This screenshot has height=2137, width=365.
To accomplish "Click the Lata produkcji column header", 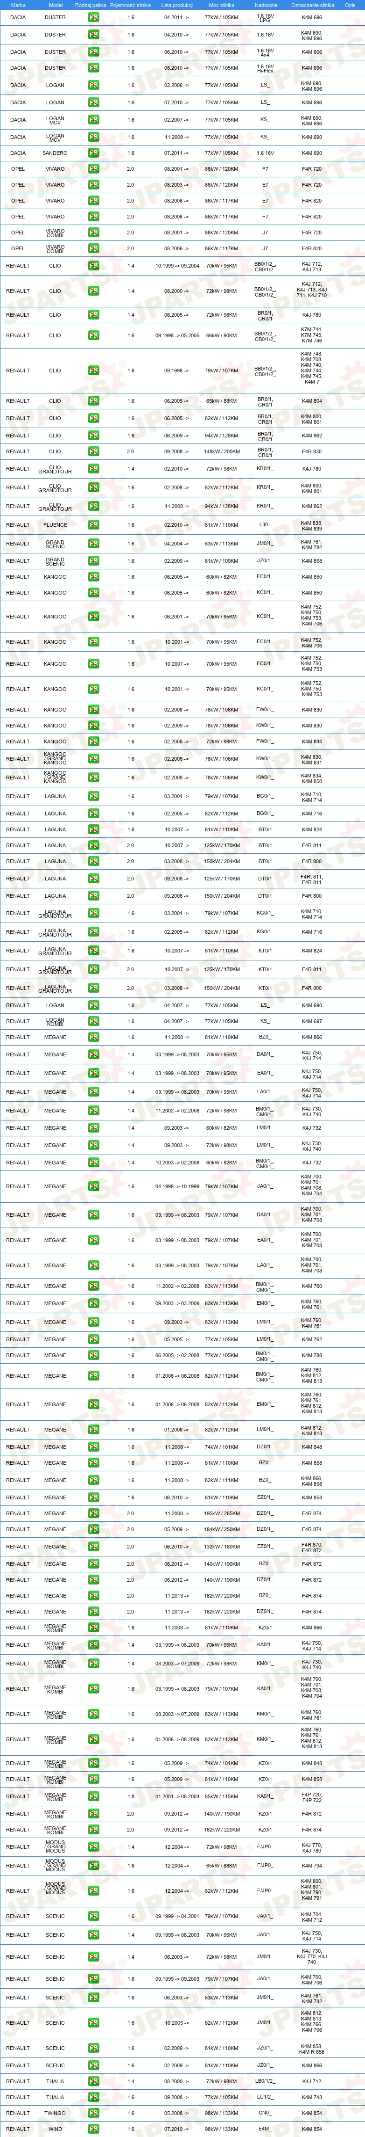I will pos(176,5).
